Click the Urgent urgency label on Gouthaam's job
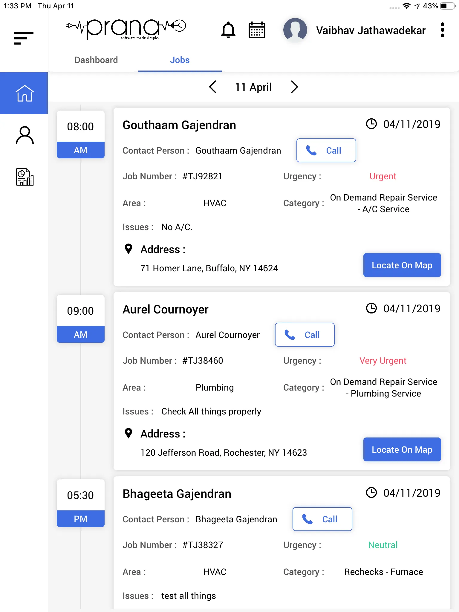This screenshot has height=612, width=459. click(383, 176)
